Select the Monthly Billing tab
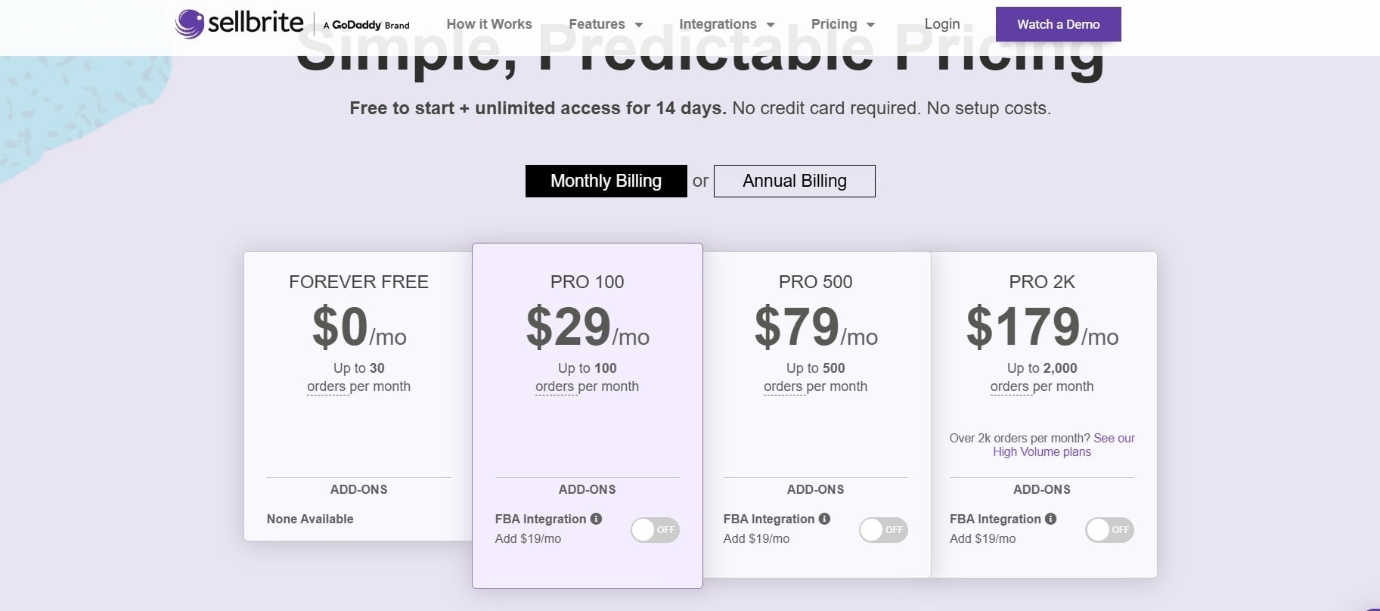This screenshot has height=611, width=1380. point(606,181)
